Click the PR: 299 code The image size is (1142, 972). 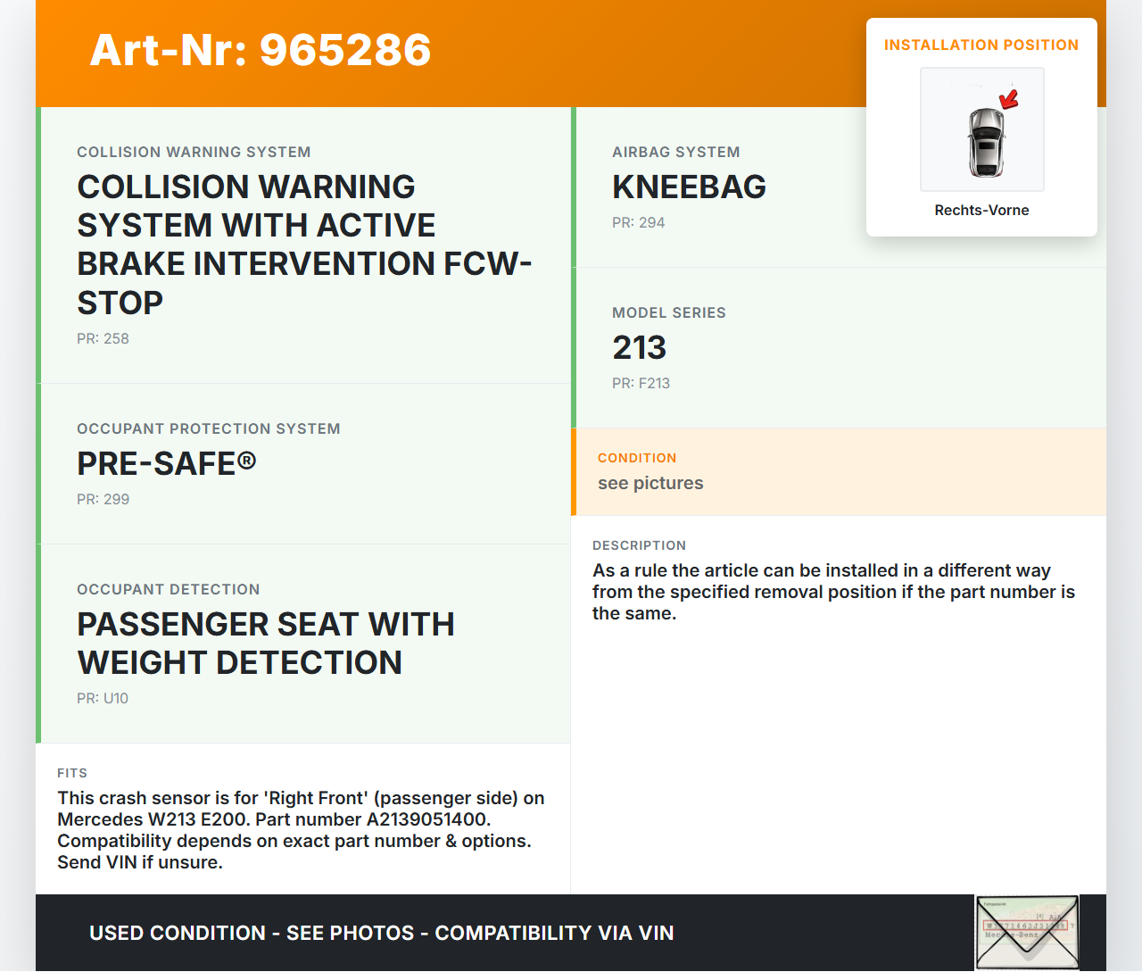tap(103, 499)
